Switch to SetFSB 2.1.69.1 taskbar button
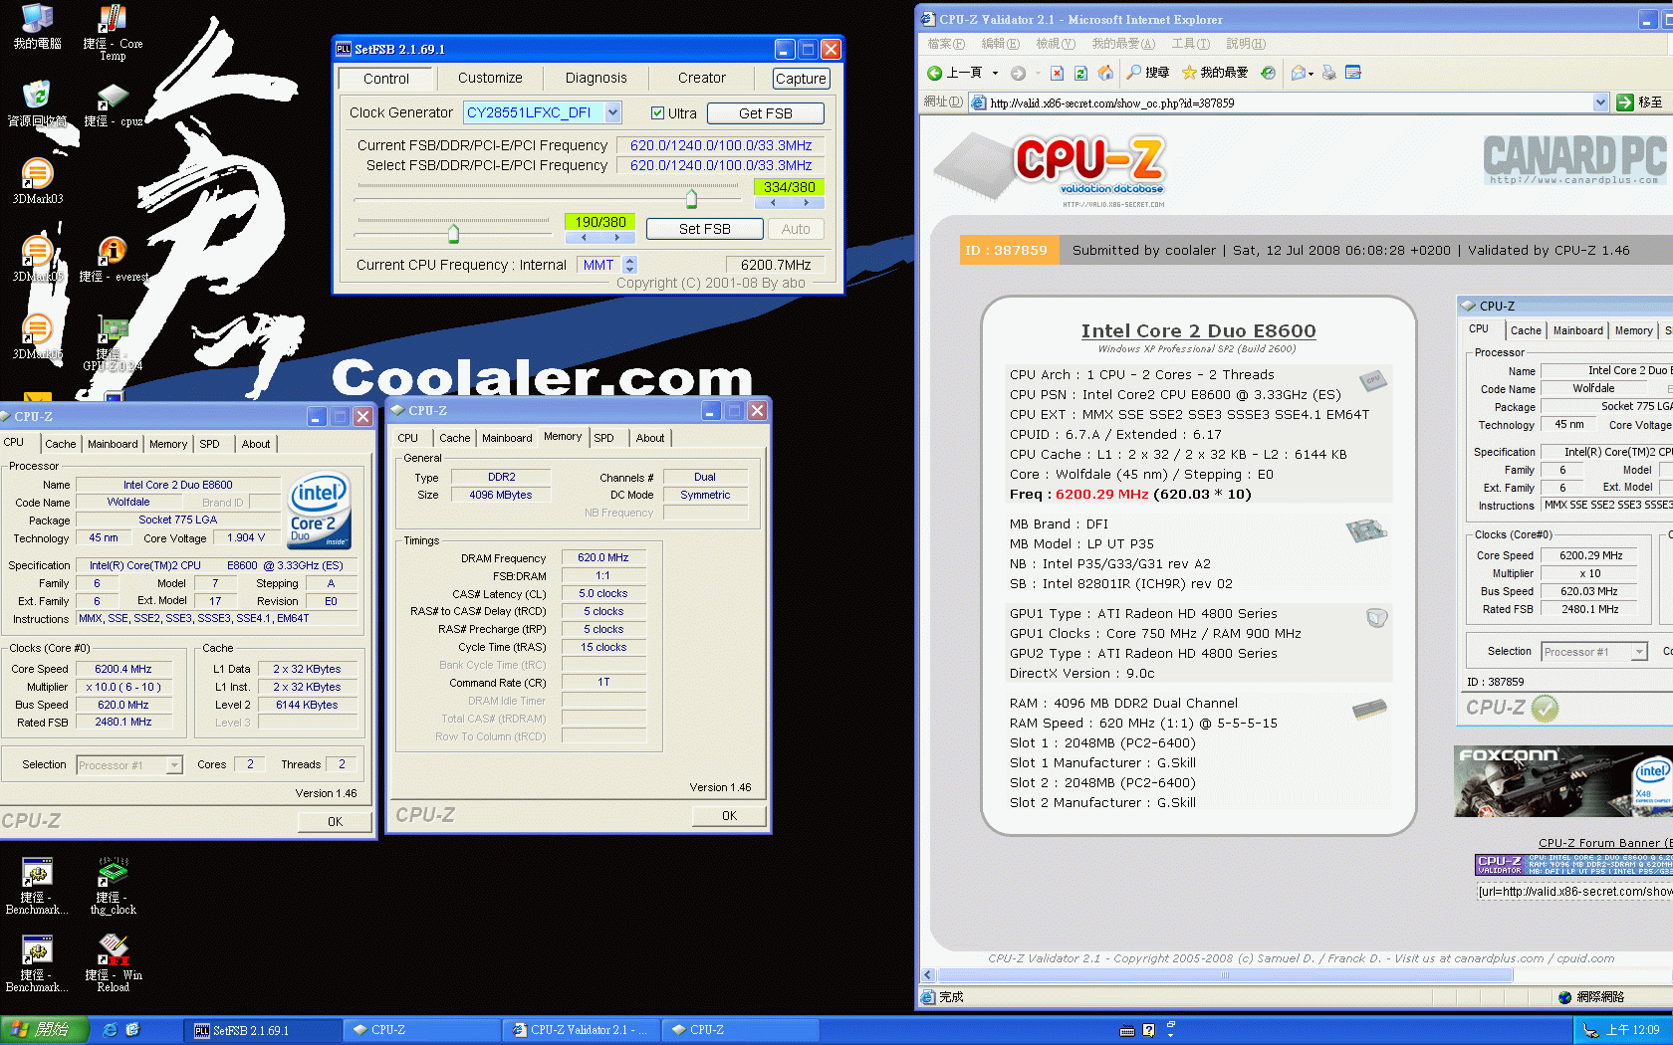 (262, 1030)
